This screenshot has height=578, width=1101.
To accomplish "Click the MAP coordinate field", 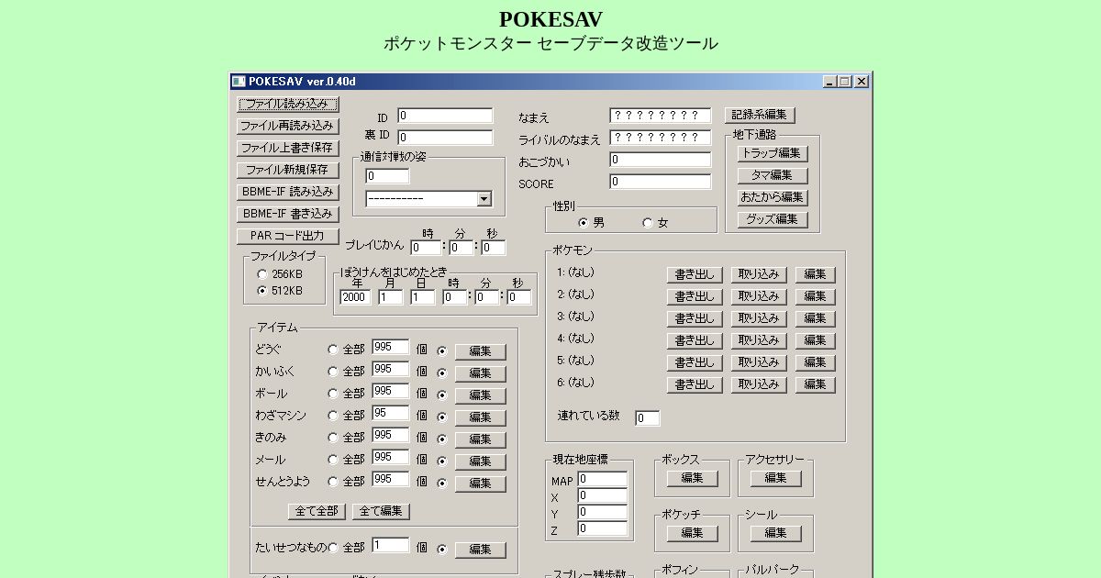I will pyautogui.click(x=603, y=479).
